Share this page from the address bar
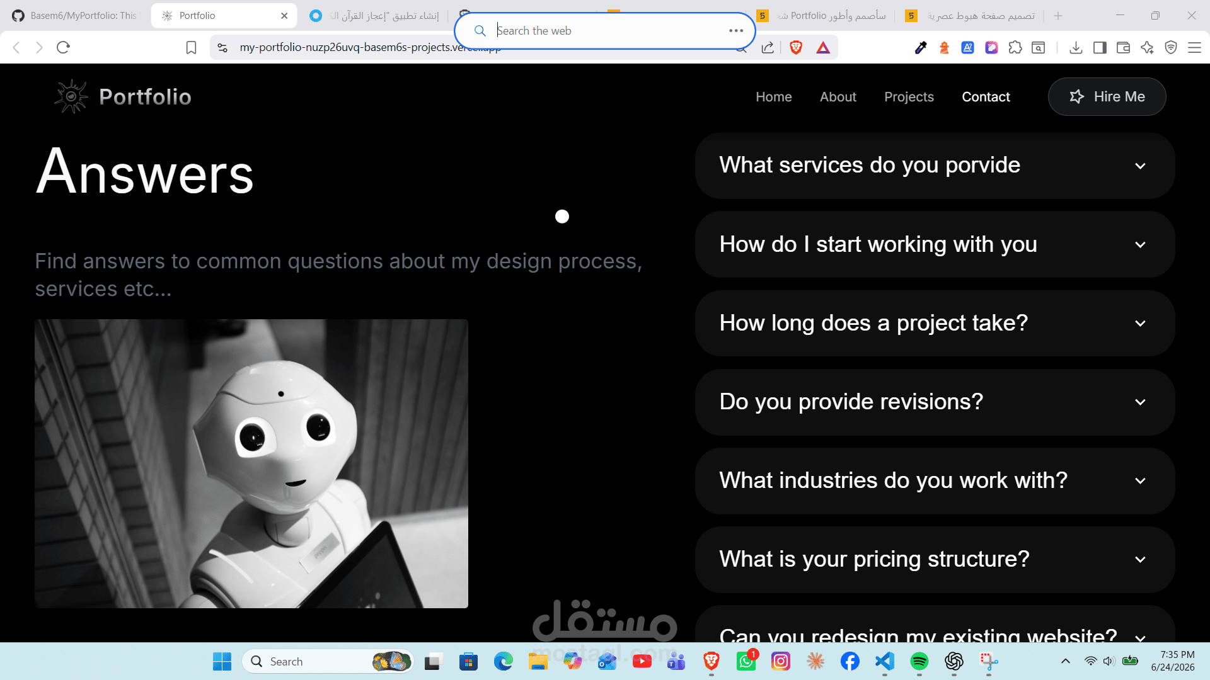Screen dimensions: 1210x680 [x=768, y=47]
